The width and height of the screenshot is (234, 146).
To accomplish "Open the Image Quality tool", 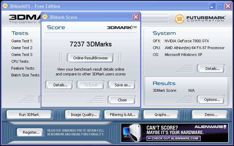I will click(84, 115).
